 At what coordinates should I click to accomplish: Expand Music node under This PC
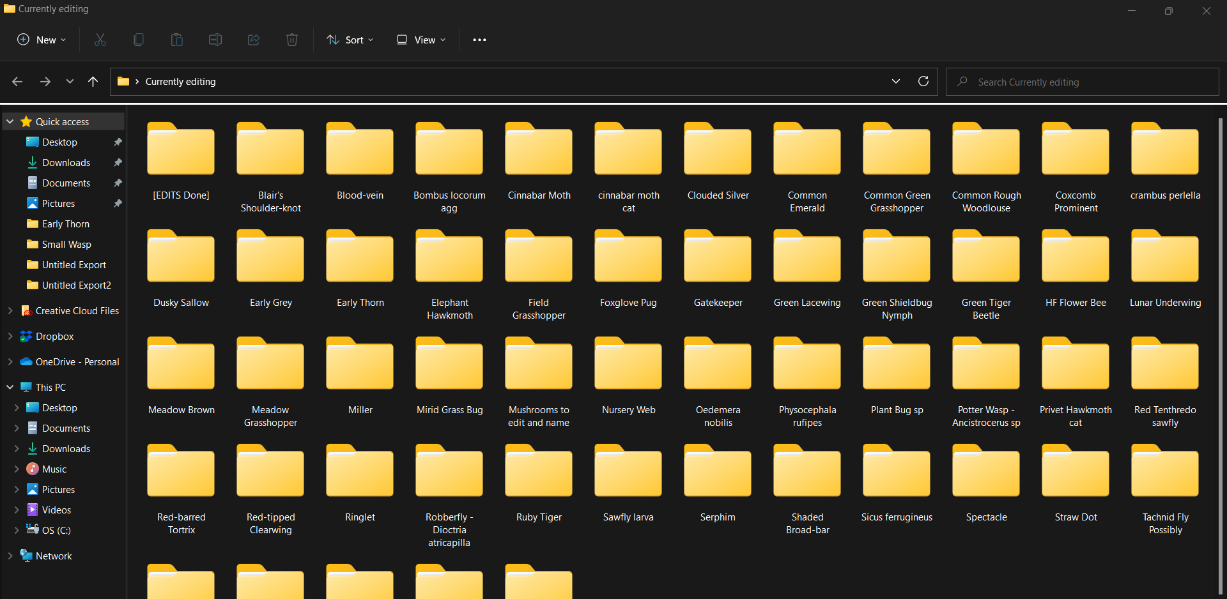[x=17, y=469]
